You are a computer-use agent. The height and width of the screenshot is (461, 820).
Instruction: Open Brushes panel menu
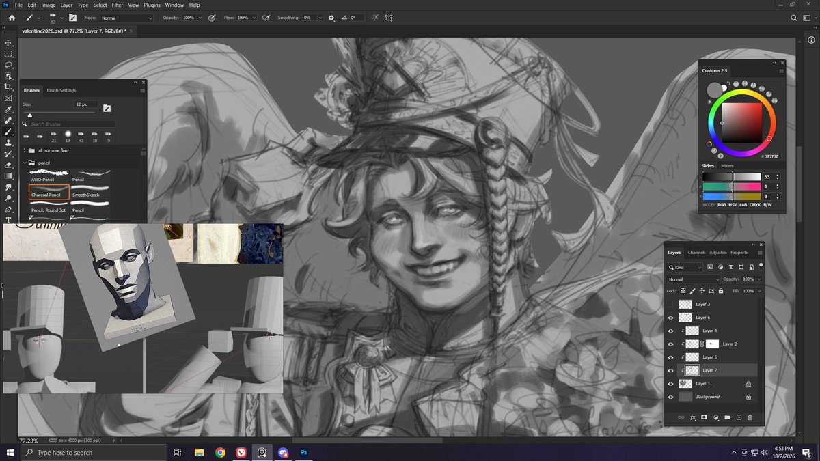point(142,90)
